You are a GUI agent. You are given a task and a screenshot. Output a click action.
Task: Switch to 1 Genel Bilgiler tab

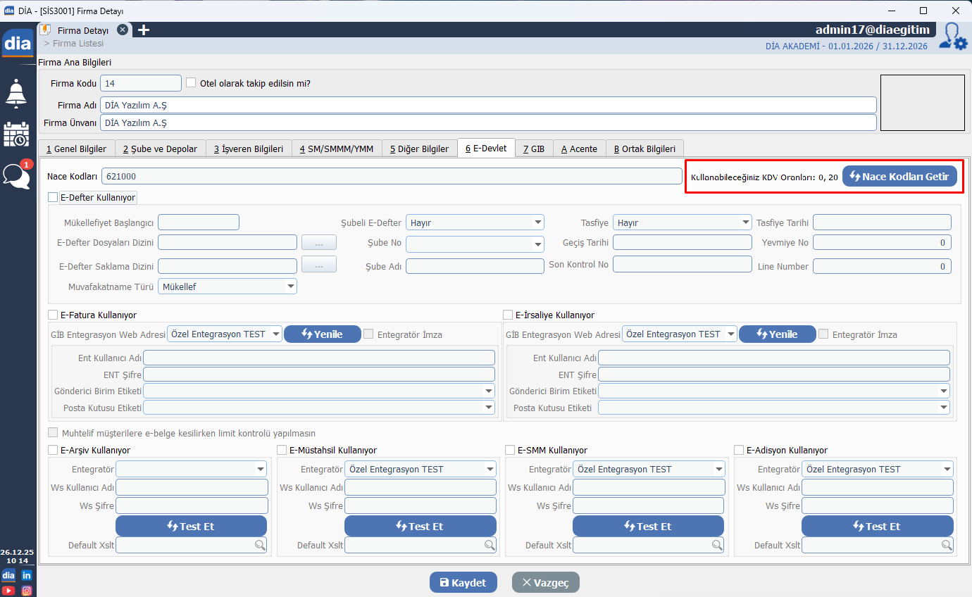click(76, 149)
